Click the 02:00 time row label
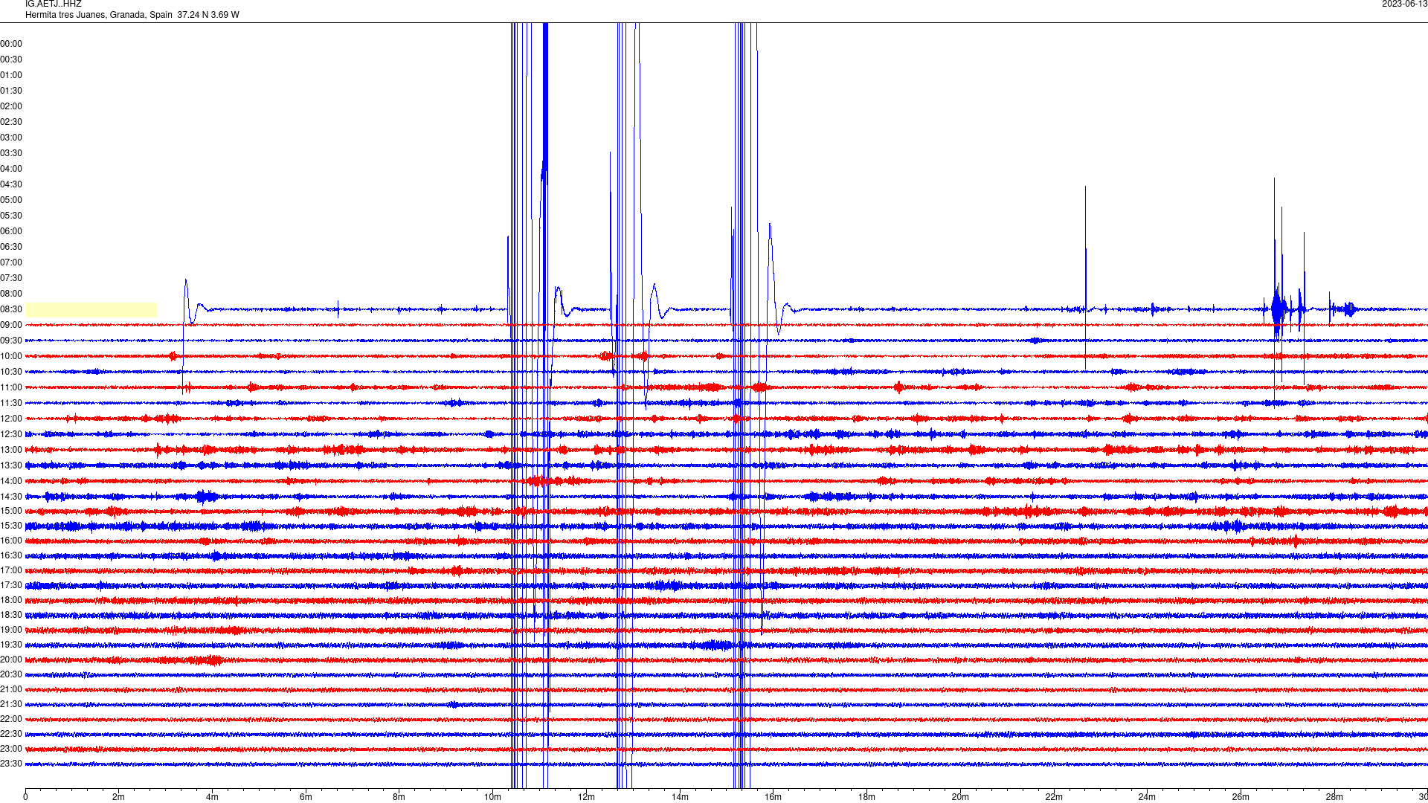Screen dimensions: 1428x803 click(x=11, y=106)
